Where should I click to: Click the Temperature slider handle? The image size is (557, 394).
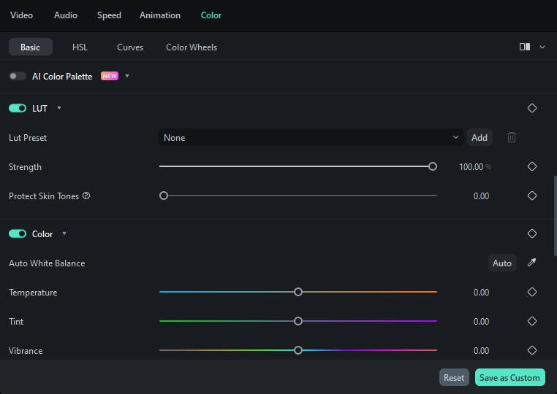pos(298,292)
